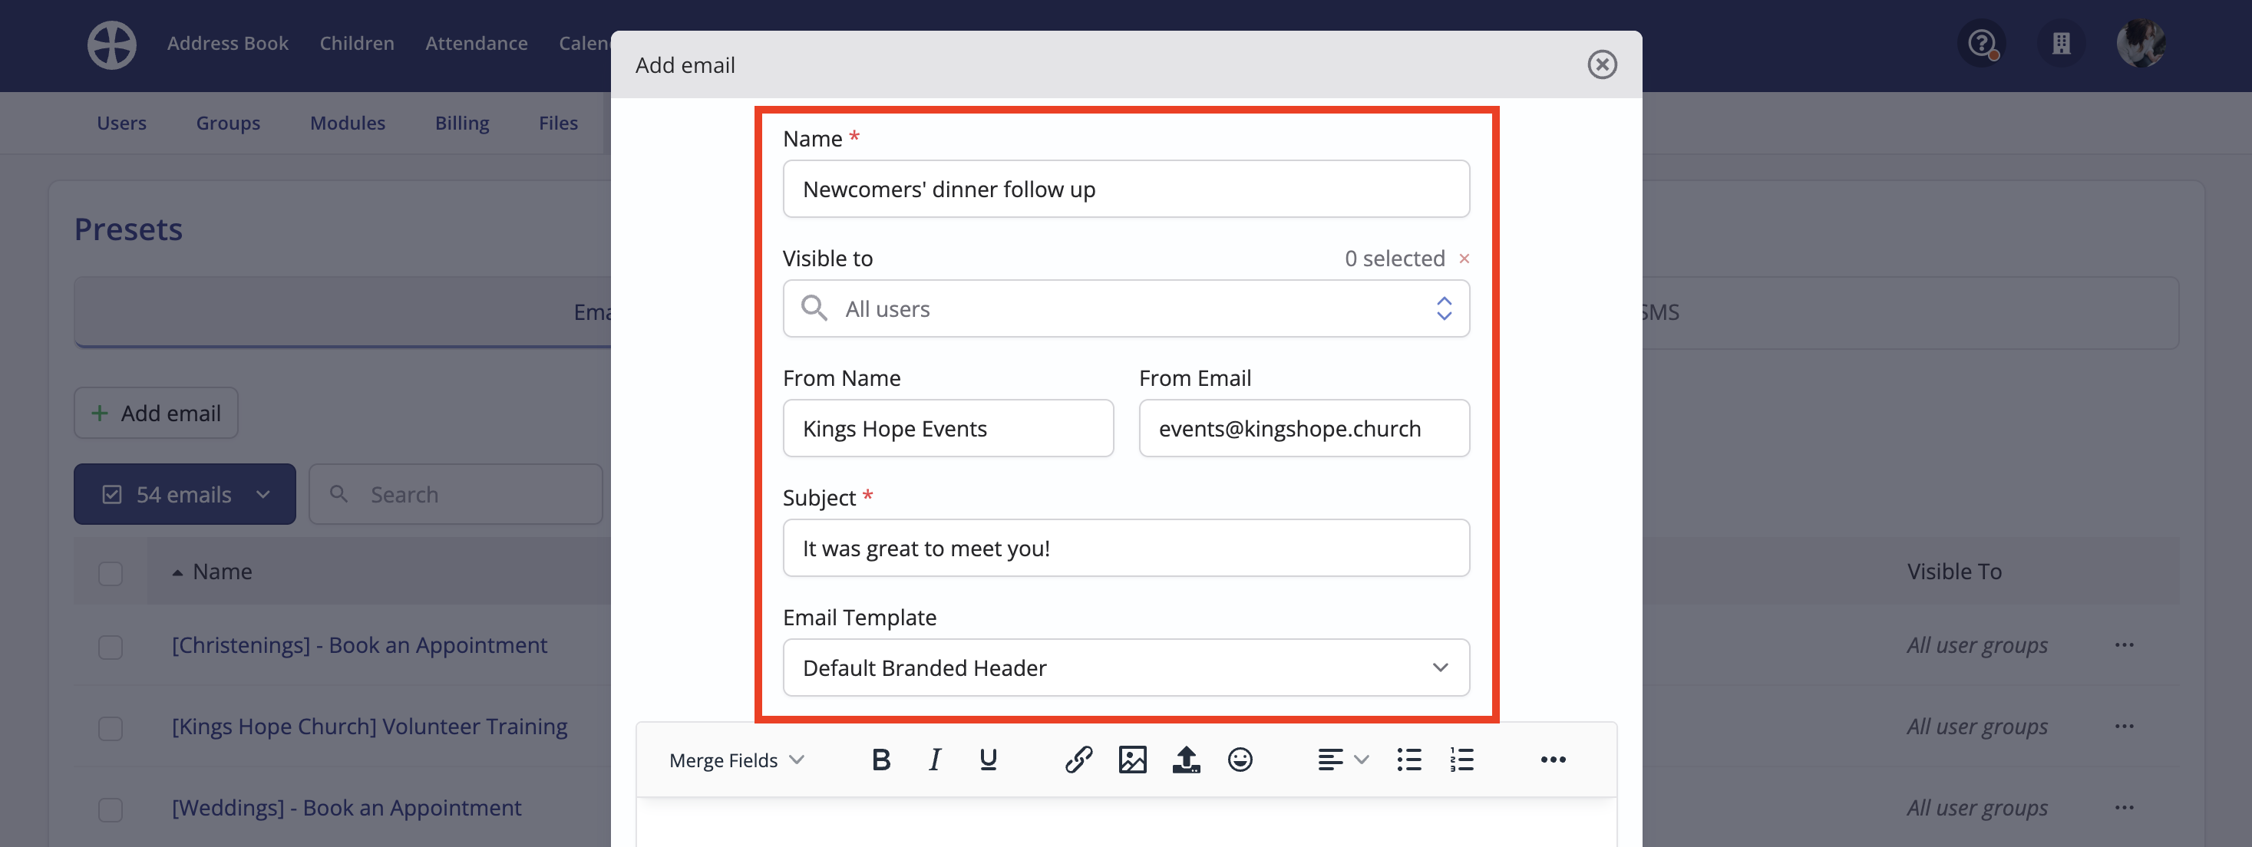
Task: Click the upload file icon
Action: coord(1185,760)
